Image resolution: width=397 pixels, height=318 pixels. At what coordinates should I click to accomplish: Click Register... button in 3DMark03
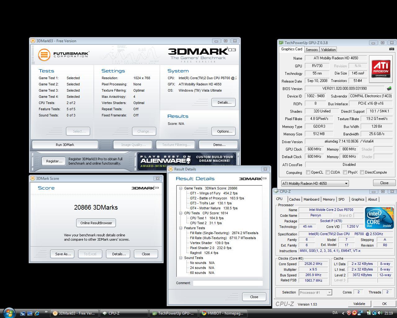tap(54, 161)
